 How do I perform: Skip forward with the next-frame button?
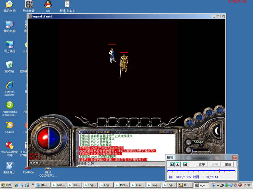(185, 164)
